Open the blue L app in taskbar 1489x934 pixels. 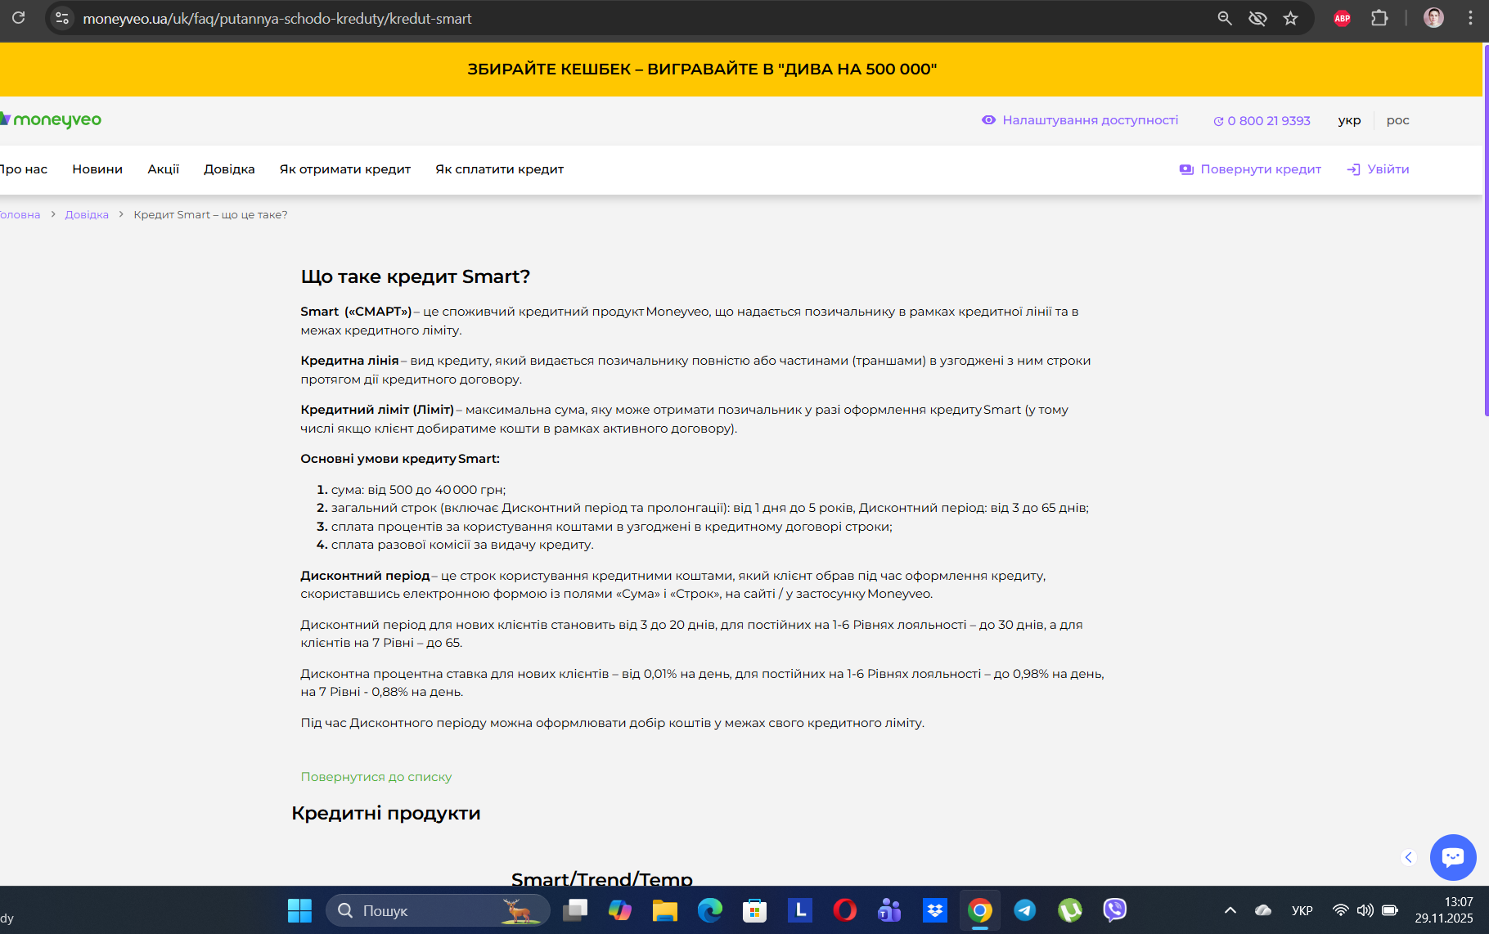pyautogui.click(x=800, y=910)
